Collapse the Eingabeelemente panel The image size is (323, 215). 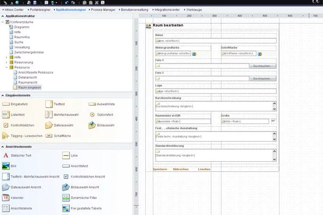(3, 95)
